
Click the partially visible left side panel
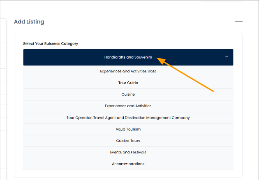click(3, 102)
